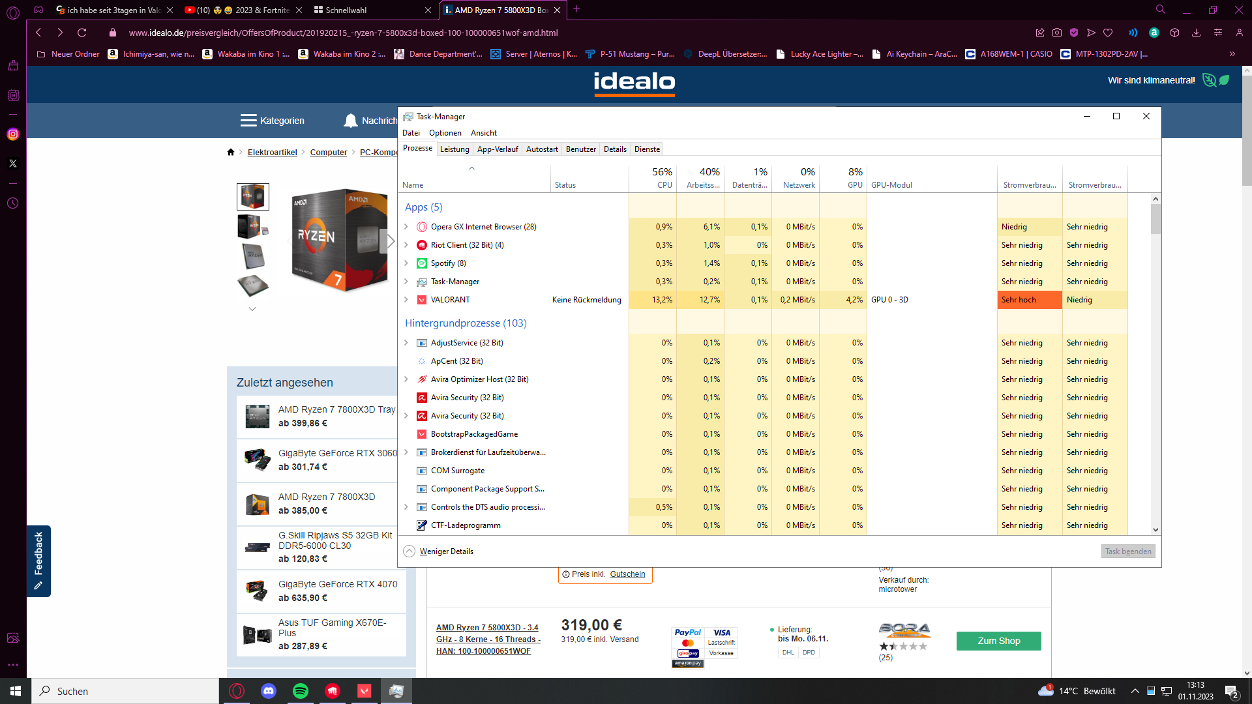Image resolution: width=1252 pixels, height=704 pixels.
Task: Click the notification bell icon on idealo
Action: [x=351, y=121]
